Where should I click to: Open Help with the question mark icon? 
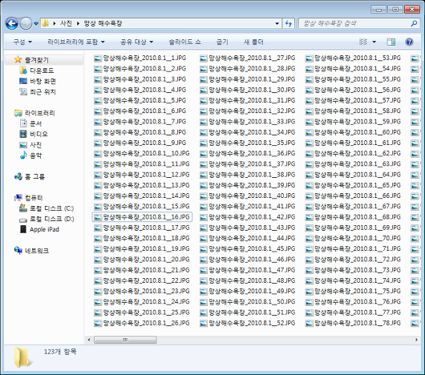coord(409,42)
